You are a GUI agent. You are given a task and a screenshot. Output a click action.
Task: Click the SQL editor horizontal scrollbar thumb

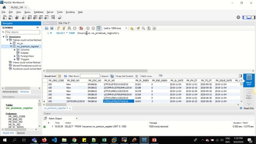coord(97,71)
